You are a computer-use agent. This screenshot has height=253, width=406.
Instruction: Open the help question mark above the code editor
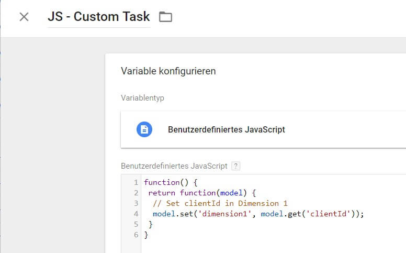coord(236,166)
